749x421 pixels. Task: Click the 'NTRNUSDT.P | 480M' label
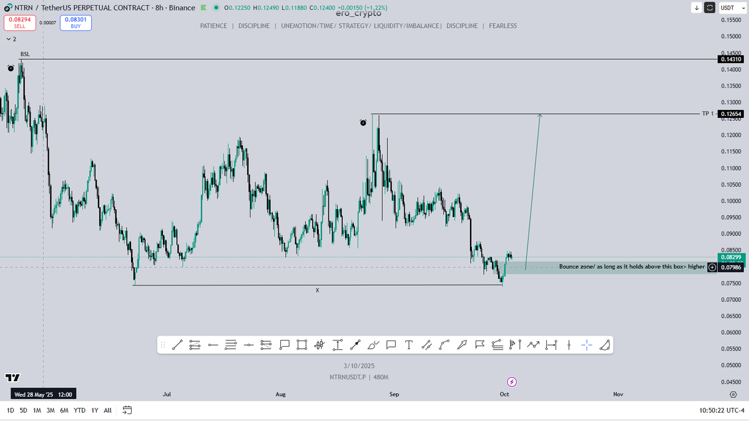pos(359,377)
